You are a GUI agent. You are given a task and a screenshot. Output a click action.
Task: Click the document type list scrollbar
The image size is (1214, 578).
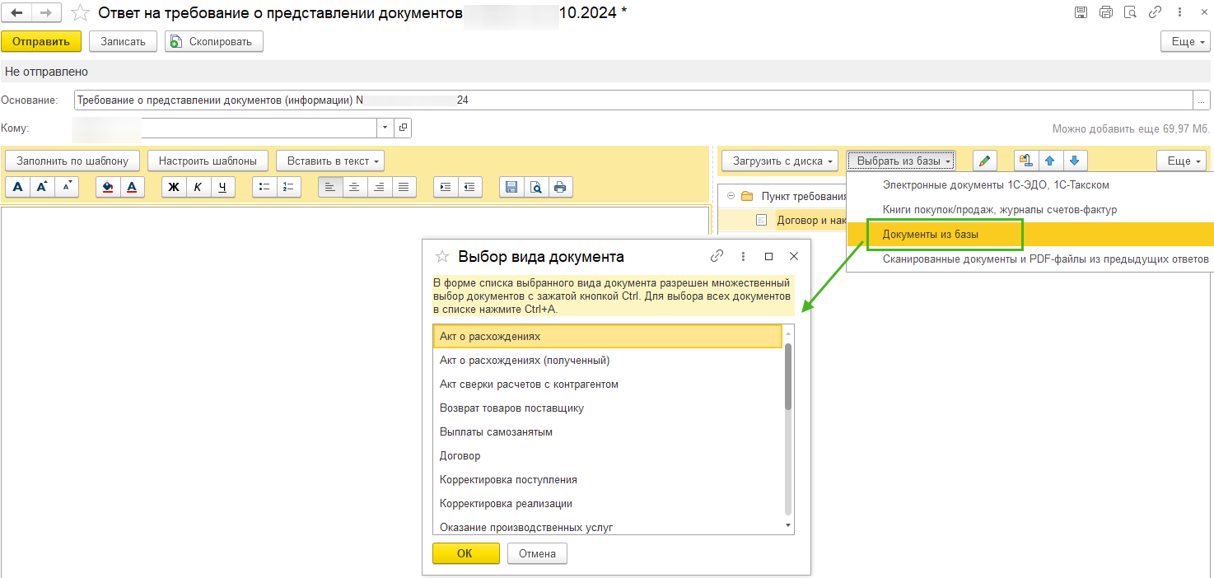click(788, 376)
